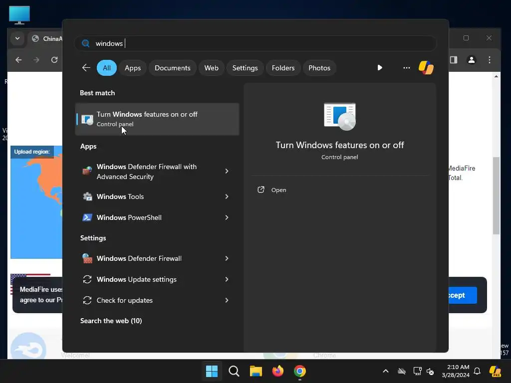
Task: Click the Windows Tools gear icon
Action: 87,196
